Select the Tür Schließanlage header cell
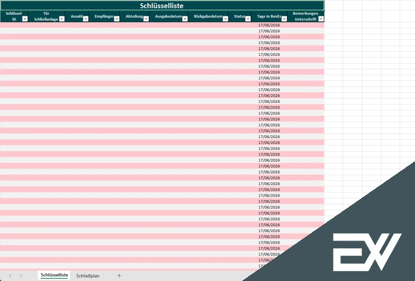 point(46,16)
